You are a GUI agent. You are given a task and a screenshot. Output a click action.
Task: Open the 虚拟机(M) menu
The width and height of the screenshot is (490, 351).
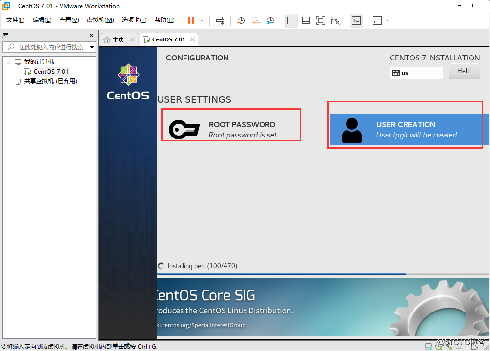click(101, 20)
